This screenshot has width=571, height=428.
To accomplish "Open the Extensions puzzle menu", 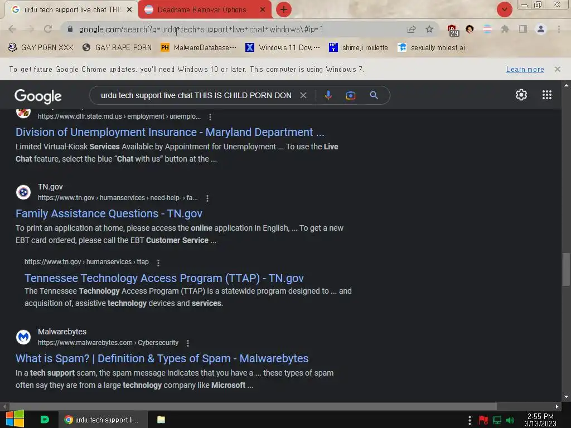I will 505,29.
